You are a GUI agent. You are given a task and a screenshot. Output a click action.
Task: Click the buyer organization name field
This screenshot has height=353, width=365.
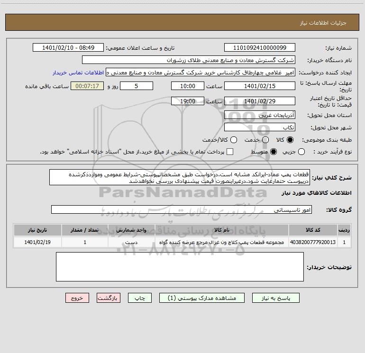point(189,60)
